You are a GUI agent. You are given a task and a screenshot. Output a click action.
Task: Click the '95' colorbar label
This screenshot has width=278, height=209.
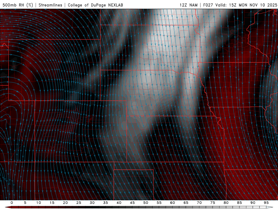coord(266,203)
